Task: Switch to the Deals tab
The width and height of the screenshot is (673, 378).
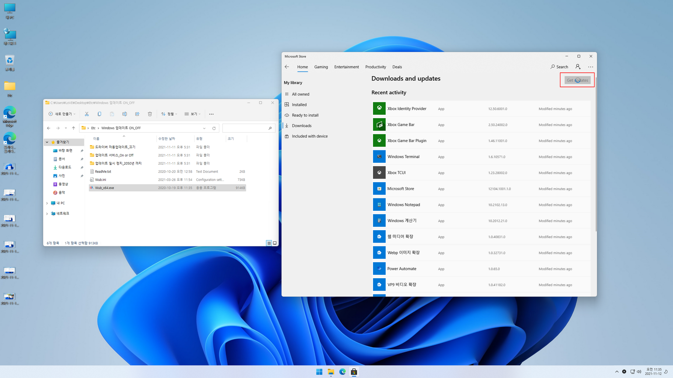Action: (397, 67)
